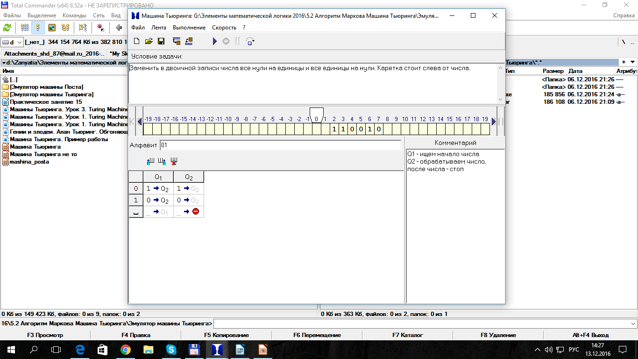
Task: Click the greyed-out stop button in toolbar
Action: pyautogui.click(x=226, y=41)
